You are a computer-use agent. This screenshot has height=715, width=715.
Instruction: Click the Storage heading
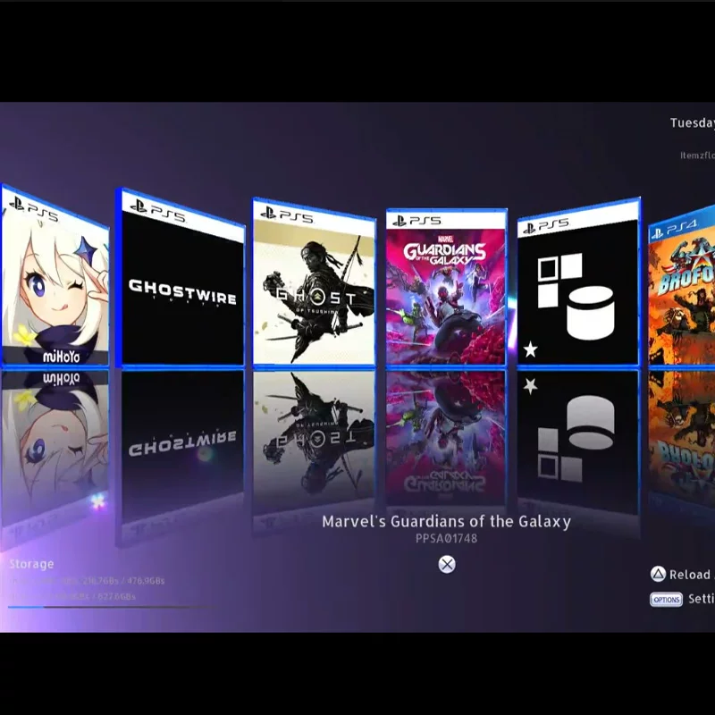[x=31, y=564]
